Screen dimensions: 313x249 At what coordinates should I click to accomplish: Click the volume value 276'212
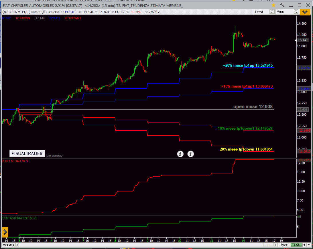click(154, 12)
